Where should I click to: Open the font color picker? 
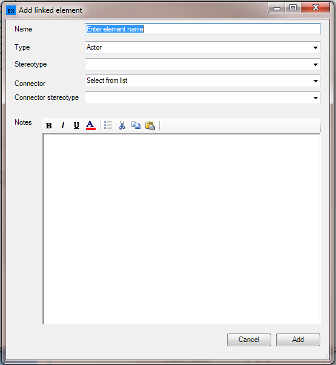91,125
